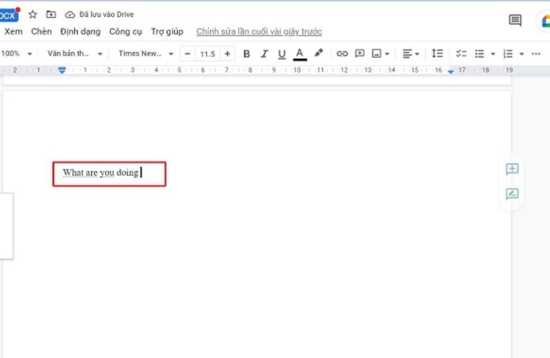The height and width of the screenshot is (358, 550).
Task: Open the text color picker A
Action: [300, 53]
